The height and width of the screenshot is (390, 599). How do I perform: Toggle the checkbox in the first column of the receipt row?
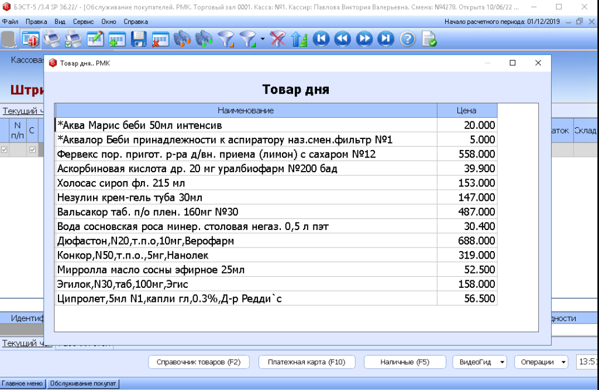pos(5,150)
